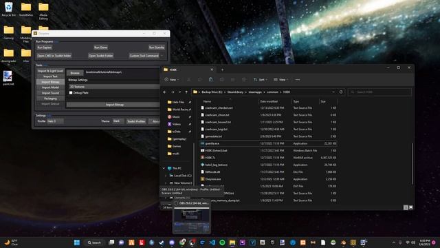This screenshot has width=440, height=248.
Task: Select Music in the navigation pane
Action: pyautogui.click(x=174, y=116)
